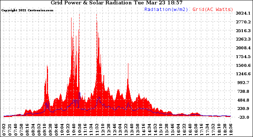The height and width of the screenshot is (137, 253).
Task: Click the x-axis time label 11:52
Action: click(x=97, y=130)
